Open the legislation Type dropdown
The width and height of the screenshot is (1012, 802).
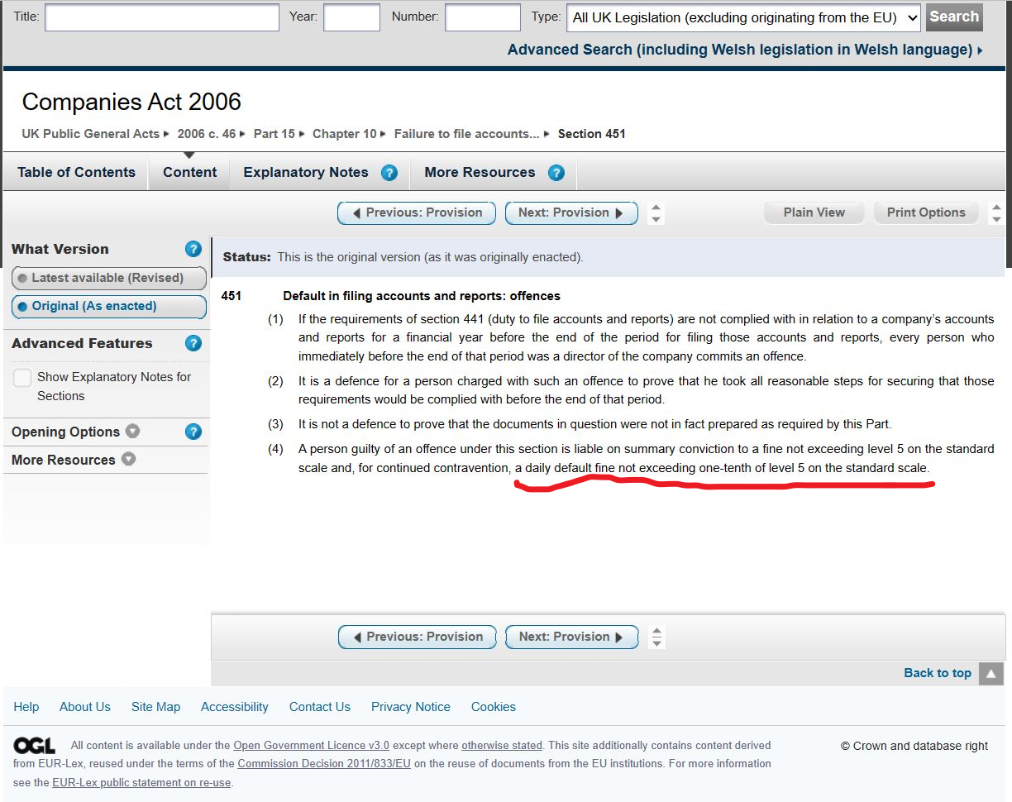(x=742, y=17)
